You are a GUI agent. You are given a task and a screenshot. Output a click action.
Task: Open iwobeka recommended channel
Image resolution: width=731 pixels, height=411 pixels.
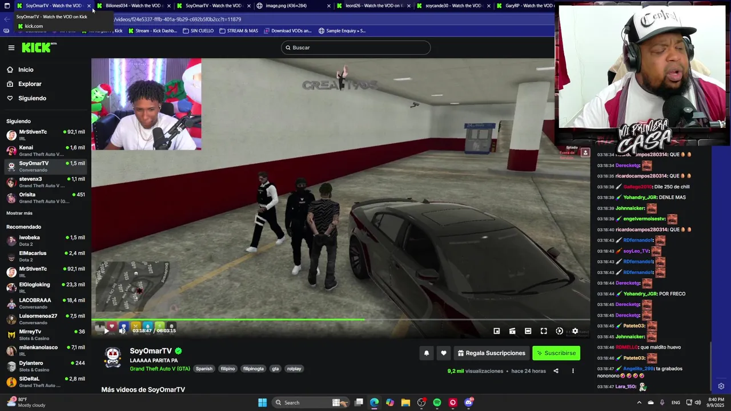pyautogui.click(x=46, y=240)
